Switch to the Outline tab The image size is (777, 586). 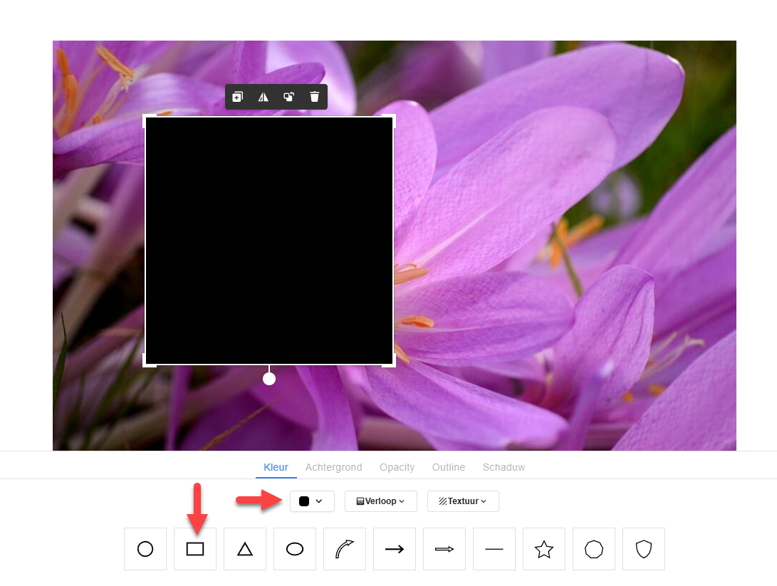(x=449, y=467)
